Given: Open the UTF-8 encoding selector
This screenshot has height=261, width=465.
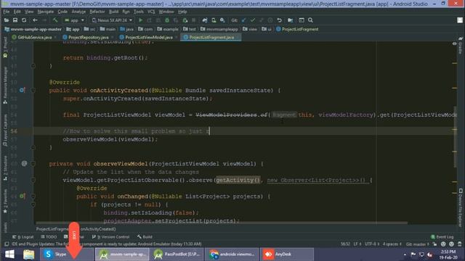Looking at the screenshot, I should (371, 244).
